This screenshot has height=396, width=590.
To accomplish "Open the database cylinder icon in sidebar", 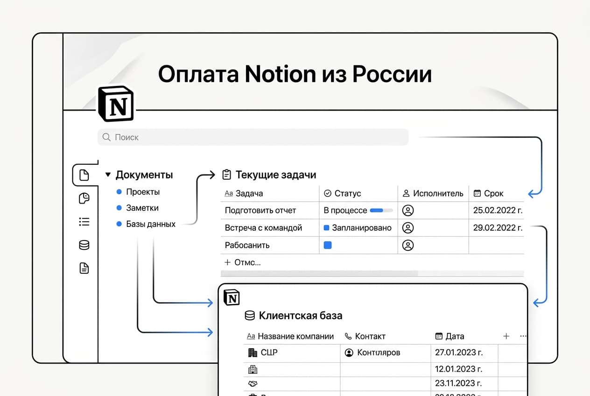I will [84, 245].
